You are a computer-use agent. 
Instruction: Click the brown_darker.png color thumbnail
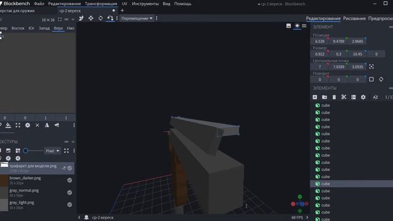pyautogui.click(x=4, y=180)
